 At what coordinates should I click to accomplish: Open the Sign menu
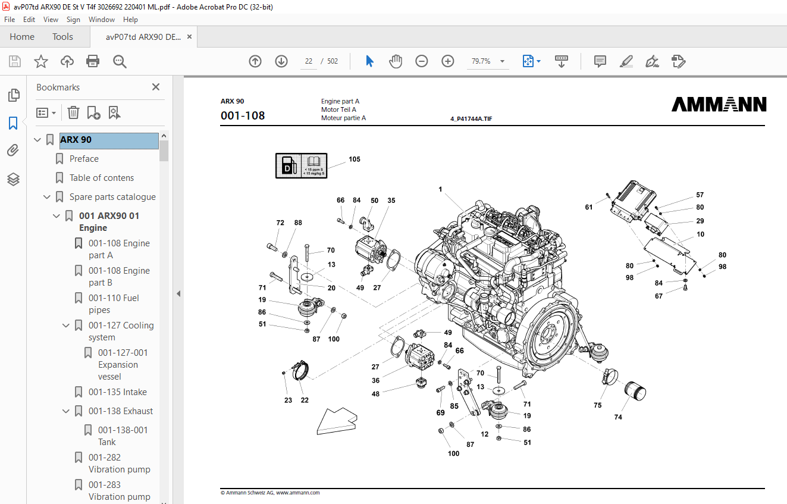[73, 20]
